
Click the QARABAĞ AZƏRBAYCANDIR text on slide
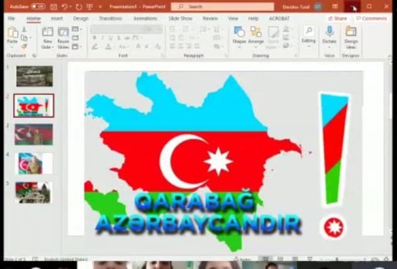198,212
